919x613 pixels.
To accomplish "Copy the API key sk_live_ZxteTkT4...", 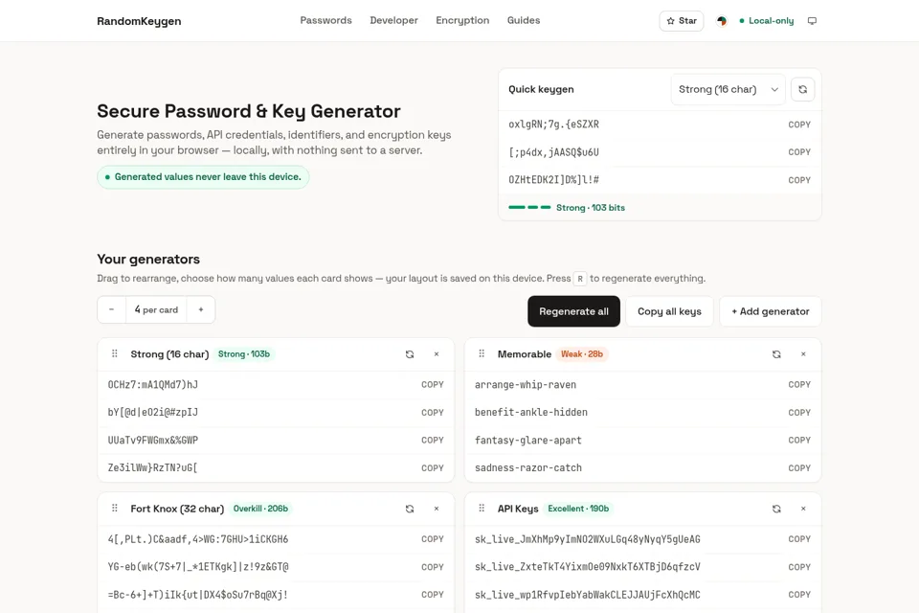I will pyautogui.click(x=798, y=567).
